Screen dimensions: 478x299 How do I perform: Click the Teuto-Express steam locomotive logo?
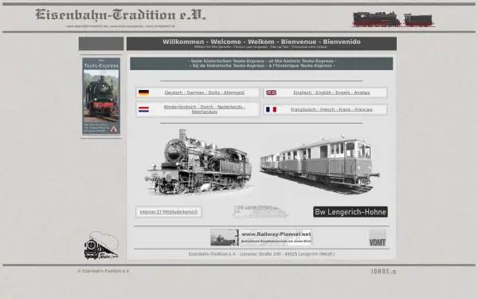(x=101, y=246)
